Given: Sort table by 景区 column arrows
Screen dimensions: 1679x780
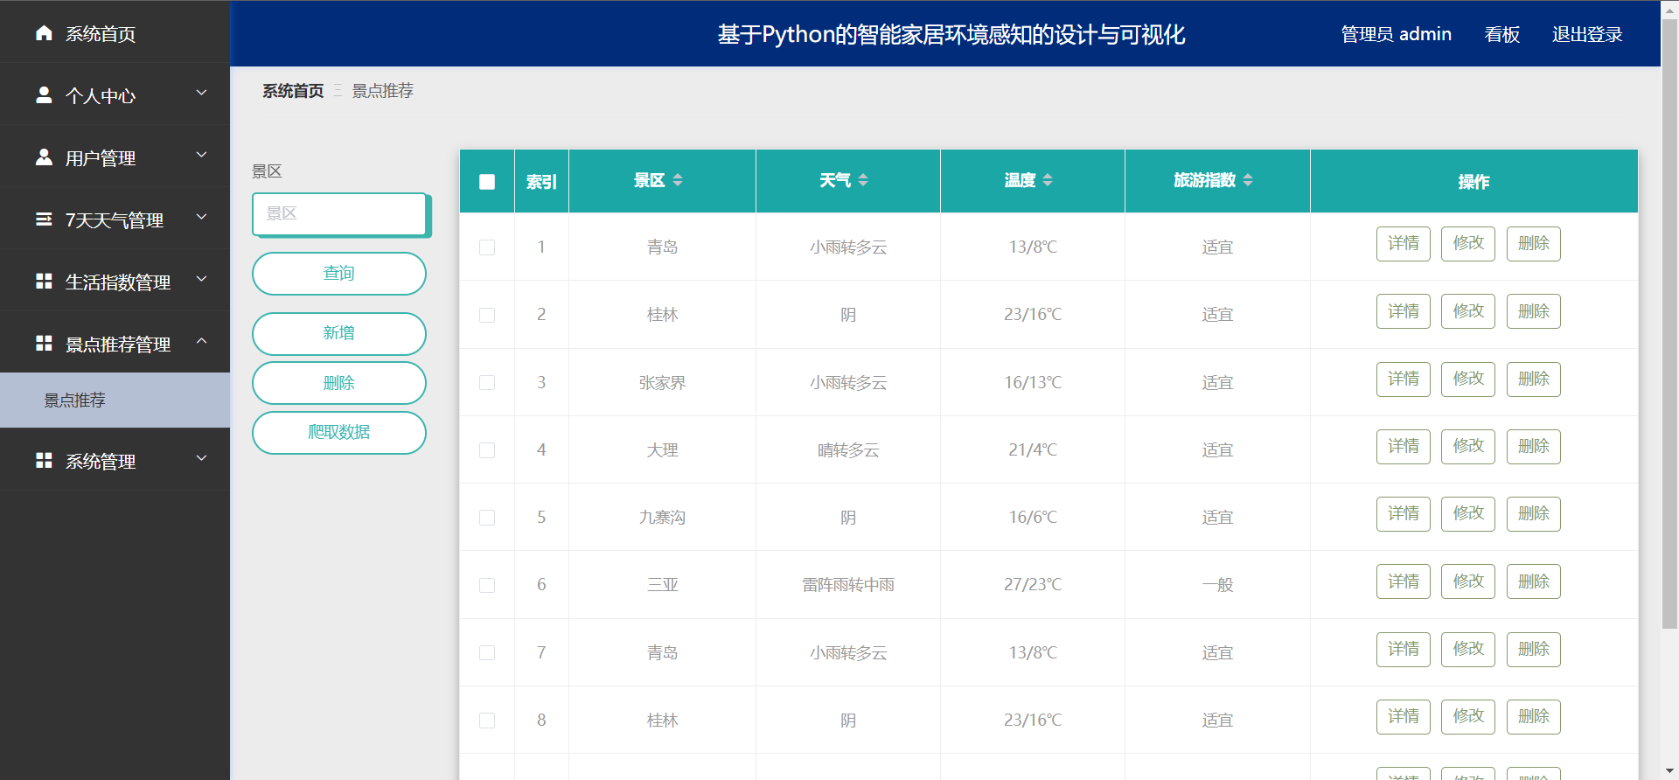Looking at the screenshot, I should click(678, 180).
